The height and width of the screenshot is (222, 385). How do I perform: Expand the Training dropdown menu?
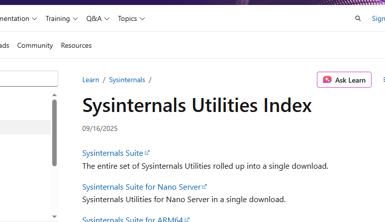click(62, 19)
